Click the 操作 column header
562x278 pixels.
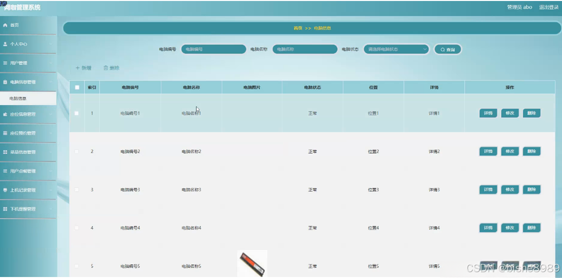pos(510,87)
